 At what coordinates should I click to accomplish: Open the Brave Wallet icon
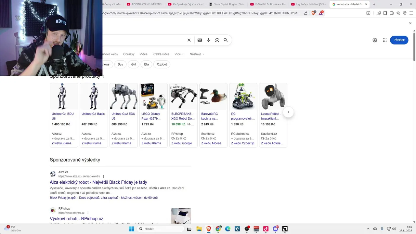click(392, 13)
